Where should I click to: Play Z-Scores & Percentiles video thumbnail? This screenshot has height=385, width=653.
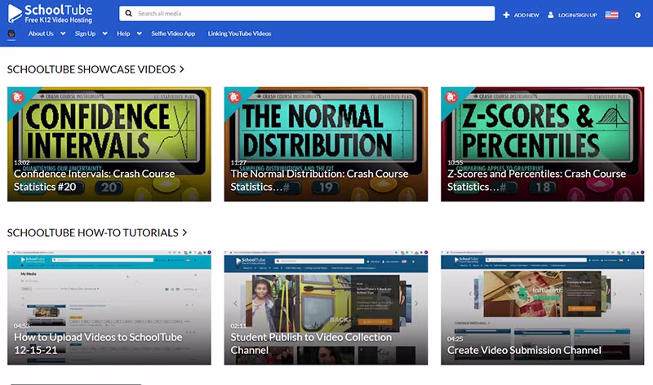coord(543,144)
